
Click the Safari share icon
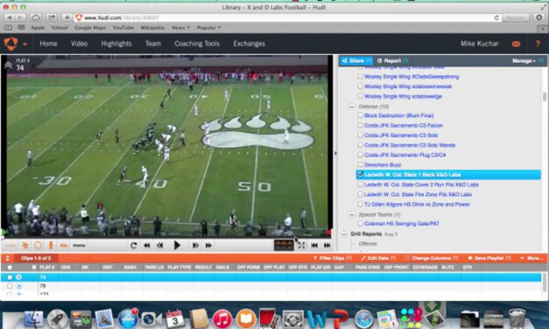pos(52,17)
